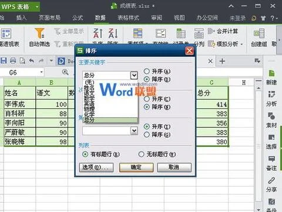The height and width of the screenshot is (212, 282).
Task: Open the third keyword dropdown arrow
Action: 134,131
